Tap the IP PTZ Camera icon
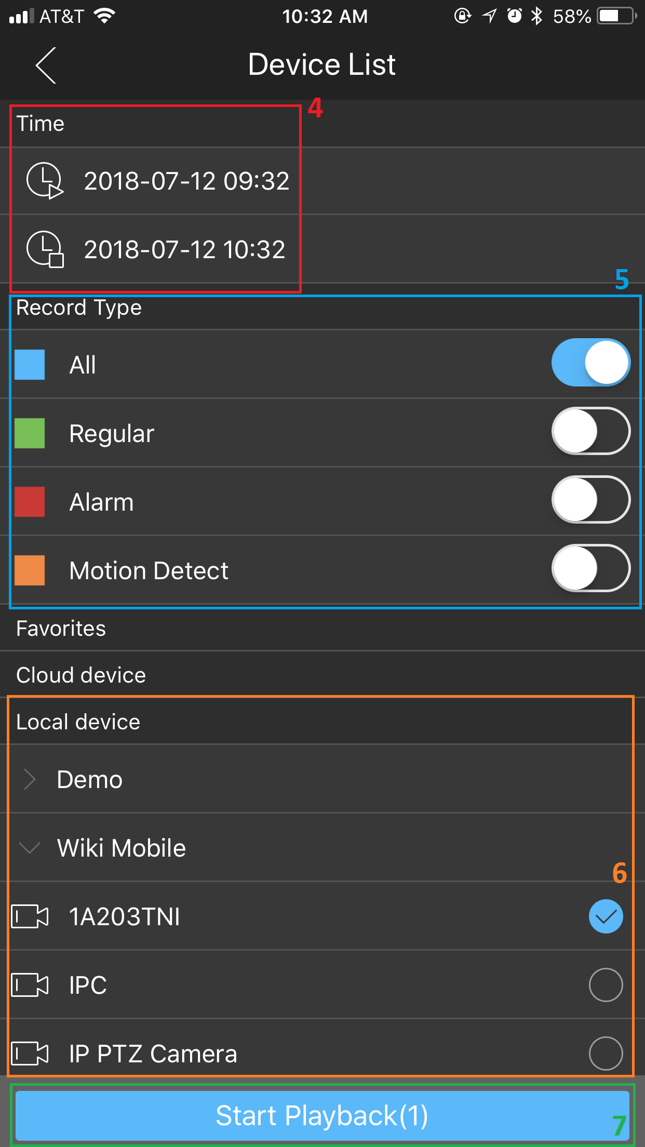645x1147 pixels. [30, 1053]
